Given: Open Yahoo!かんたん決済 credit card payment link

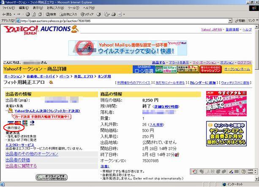Looking at the screenshot, I should (47, 111).
